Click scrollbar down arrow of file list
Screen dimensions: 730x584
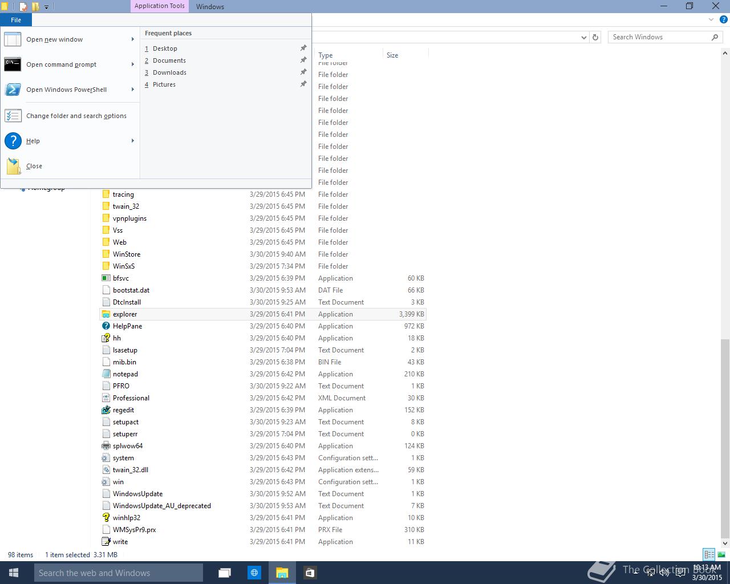click(725, 544)
